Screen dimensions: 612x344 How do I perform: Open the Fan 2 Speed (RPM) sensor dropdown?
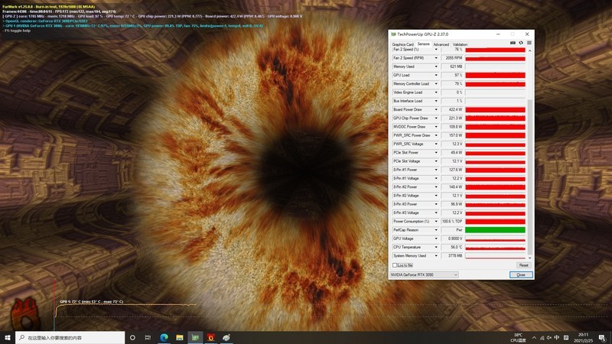coord(436,58)
